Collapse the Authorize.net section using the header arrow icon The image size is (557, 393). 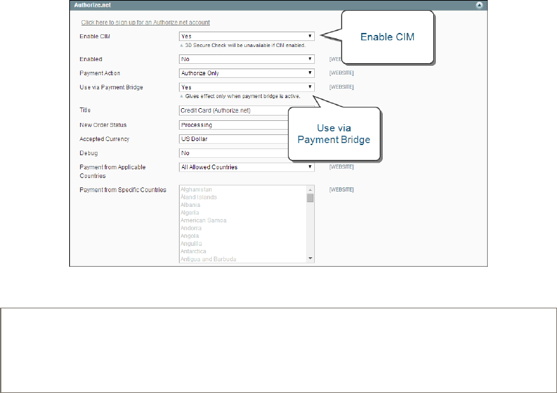479,5
